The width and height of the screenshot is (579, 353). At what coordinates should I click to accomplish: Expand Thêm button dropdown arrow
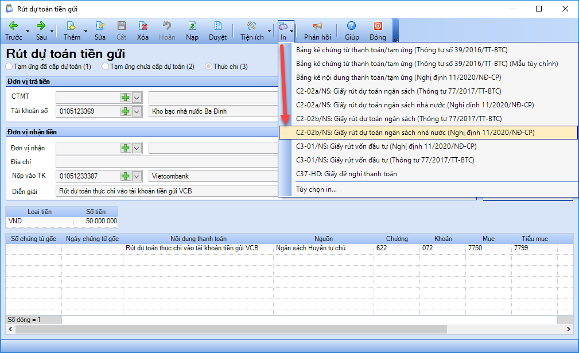coord(86,32)
